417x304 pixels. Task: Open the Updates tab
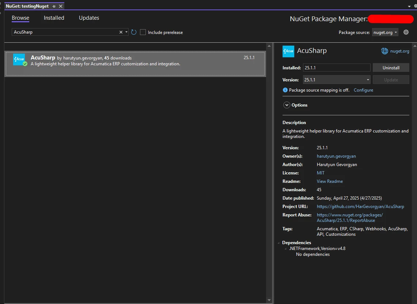pyautogui.click(x=89, y=18)
